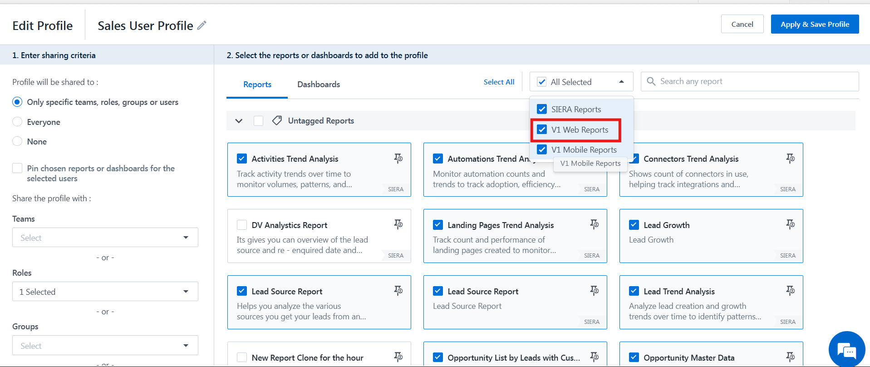Select the Everyone radio option
The image size is (870, 367).
click(17, 122)
